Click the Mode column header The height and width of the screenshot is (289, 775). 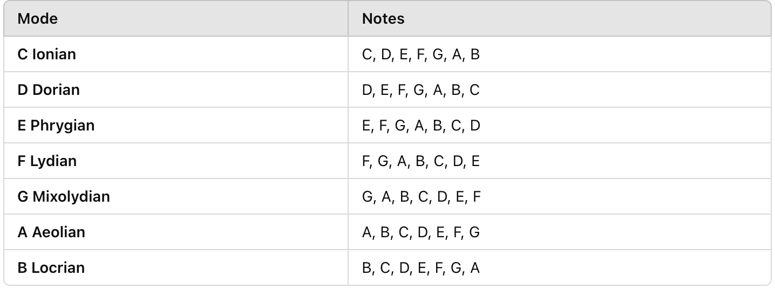(x=38, y=19)
